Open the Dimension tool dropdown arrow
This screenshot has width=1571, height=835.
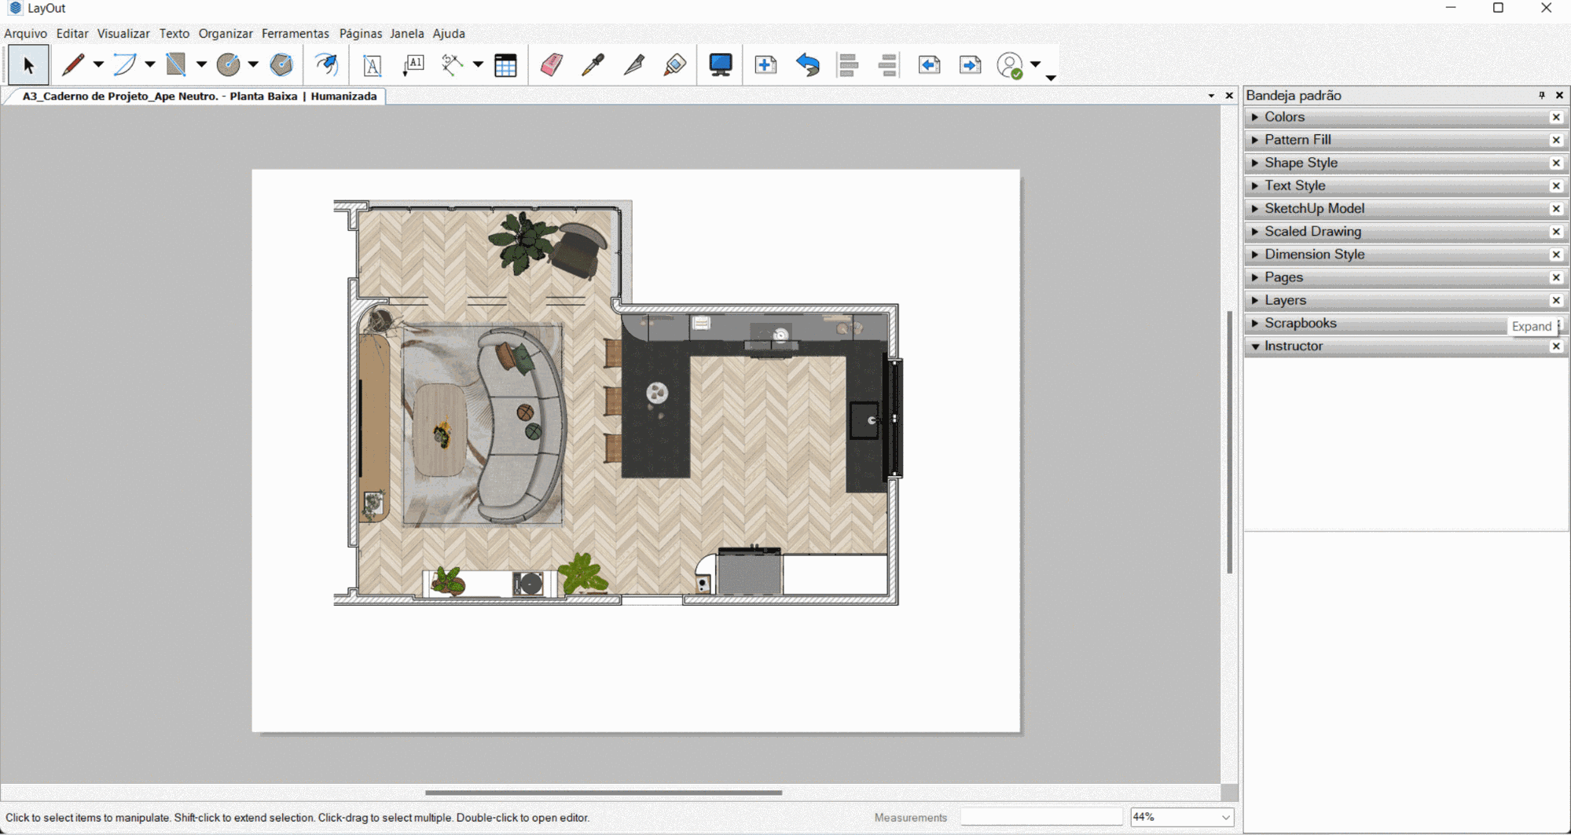coord(478,64)
